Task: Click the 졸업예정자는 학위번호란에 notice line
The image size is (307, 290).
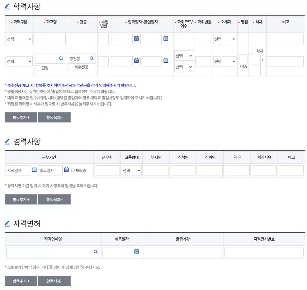Action: tap(60, 92)
